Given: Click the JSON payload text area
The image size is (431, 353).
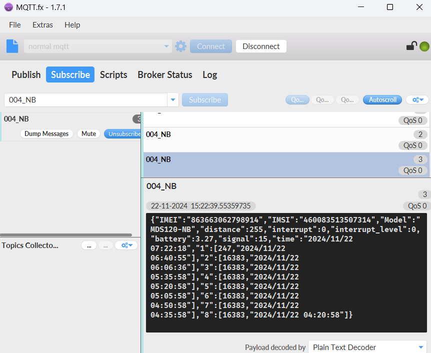Looking at the screenshot, I should click(x=286, y=272).
